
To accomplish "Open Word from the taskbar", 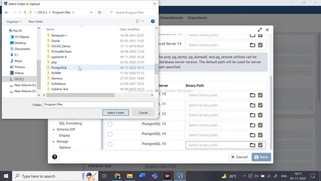I will coord(142,176).
